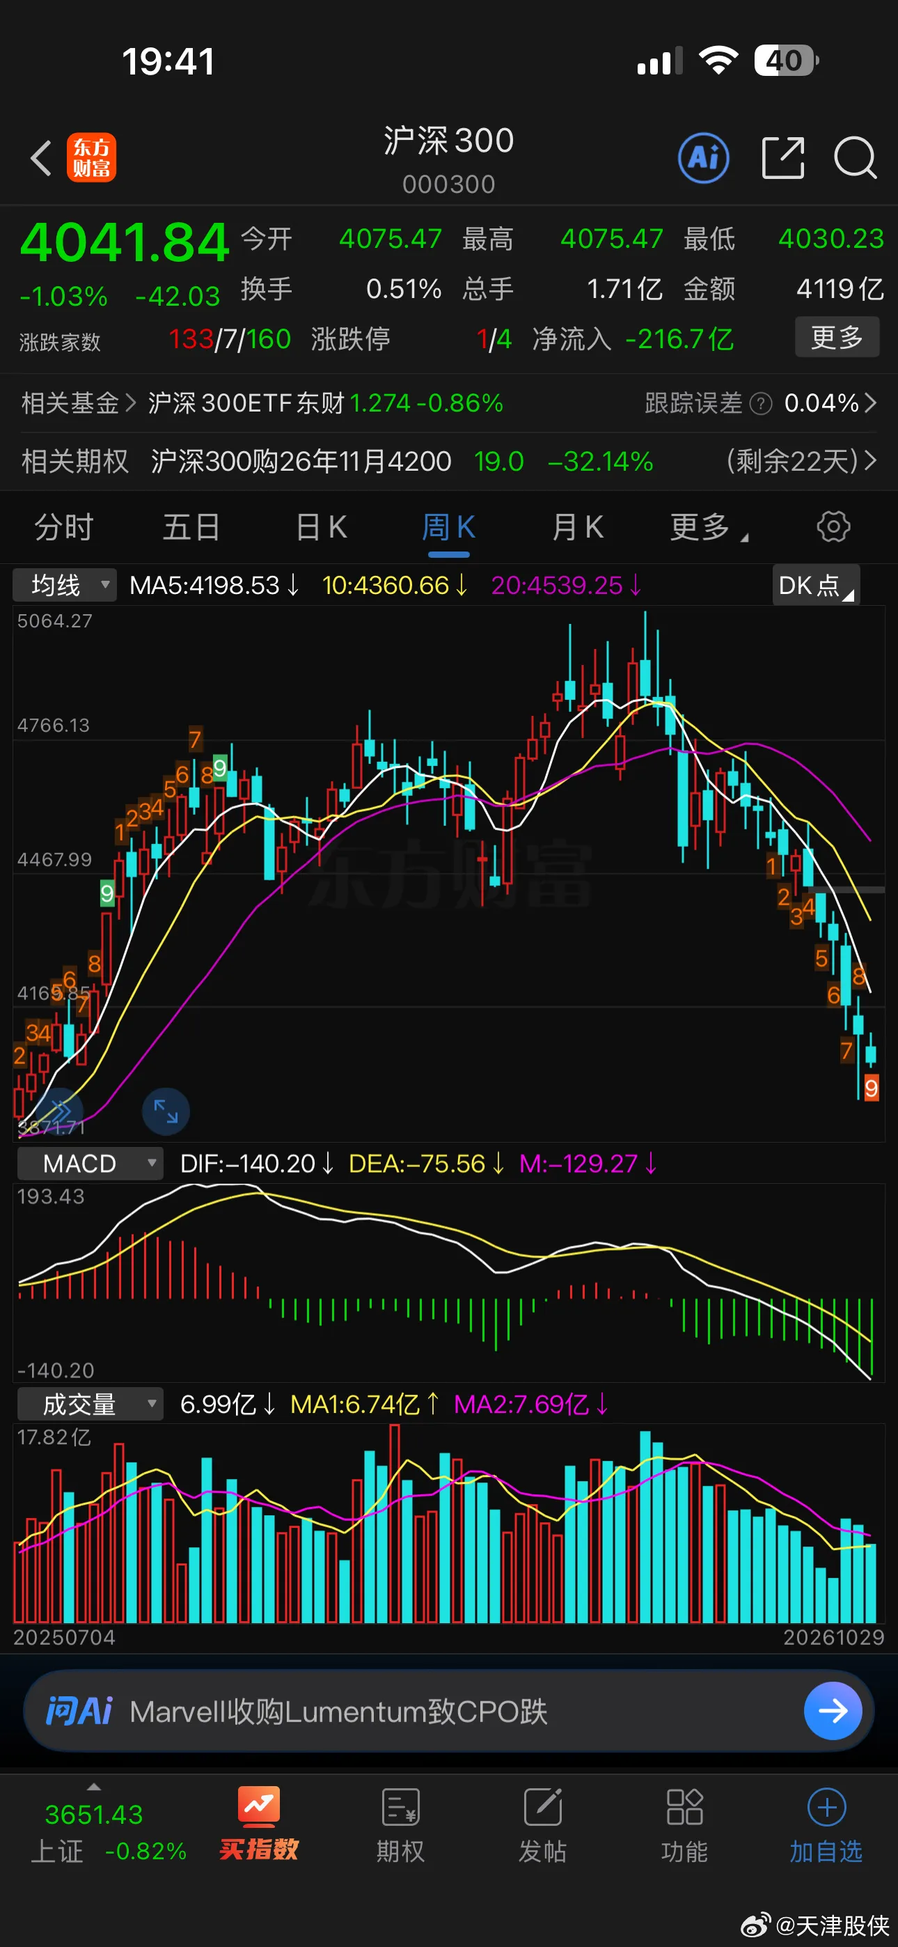898x1947 pixels.
Task: Tap the DIF:-140.20 value
Action: pyautogui.click(x=257, y=1163)
